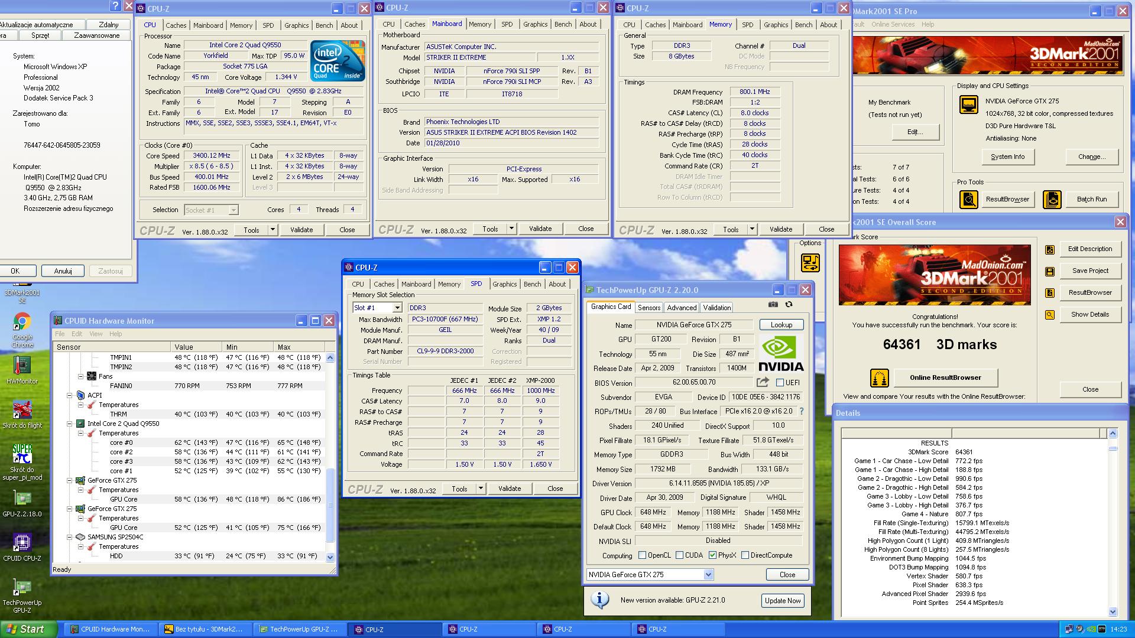
Task: Open the File menu in Hardware Monitor
Action: 60,334
